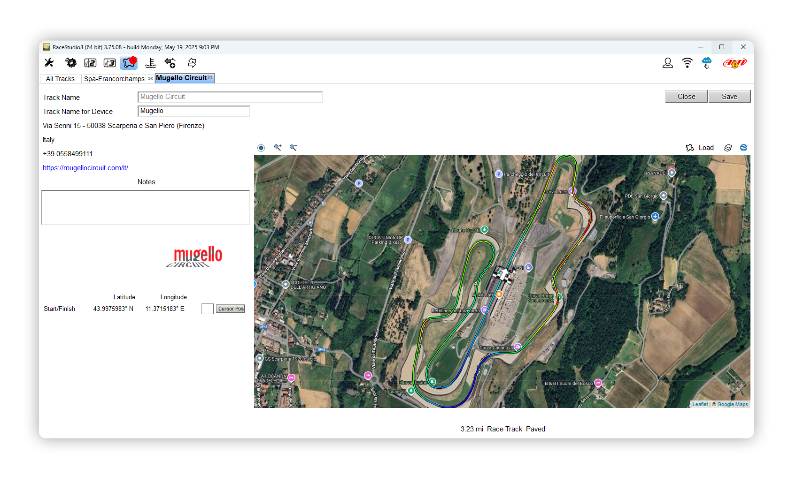This screenshot has height=483, width=796.
Task: Click the Track Name for Device field
Action: 193,111
